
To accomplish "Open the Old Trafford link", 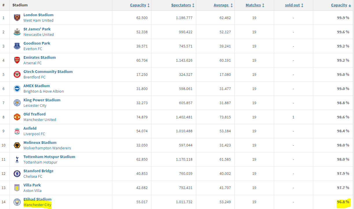I will (34, 114).
